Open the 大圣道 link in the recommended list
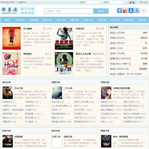Image resolution: width=149 pixels, height=149 pixels. tap(119, 48)
